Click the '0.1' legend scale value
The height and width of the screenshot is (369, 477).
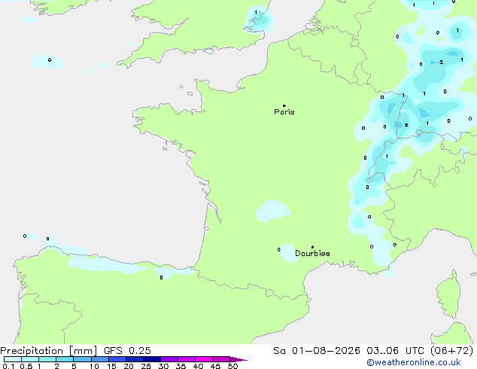pyautogui.click(x=8, y=366)
